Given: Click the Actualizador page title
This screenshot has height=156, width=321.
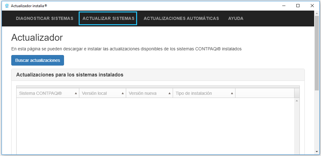Looking at the screenshot, I should coord(37,38).
